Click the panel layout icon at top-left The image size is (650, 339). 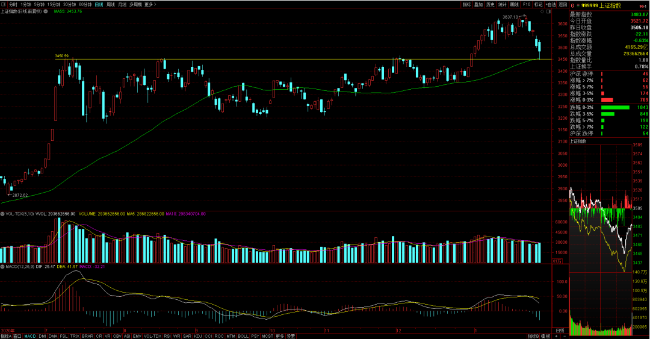[x=4, y=5]
